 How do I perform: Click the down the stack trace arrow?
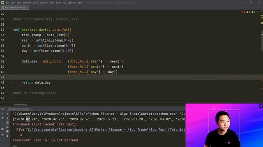coord(7,118)
